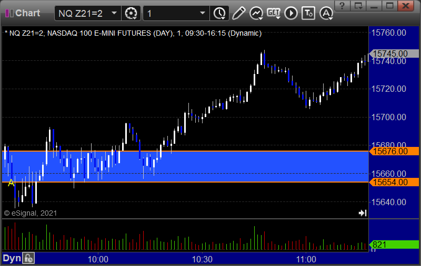Jump to latest bar arrow icon
Image resolution: width=421 pixels, height=266 pixels.
pyautogui.click(x=363, y=213)
